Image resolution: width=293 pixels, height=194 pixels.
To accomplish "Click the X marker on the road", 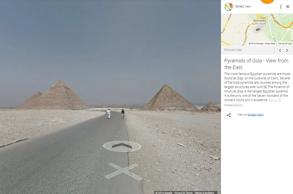I will [x=123, y=171].
